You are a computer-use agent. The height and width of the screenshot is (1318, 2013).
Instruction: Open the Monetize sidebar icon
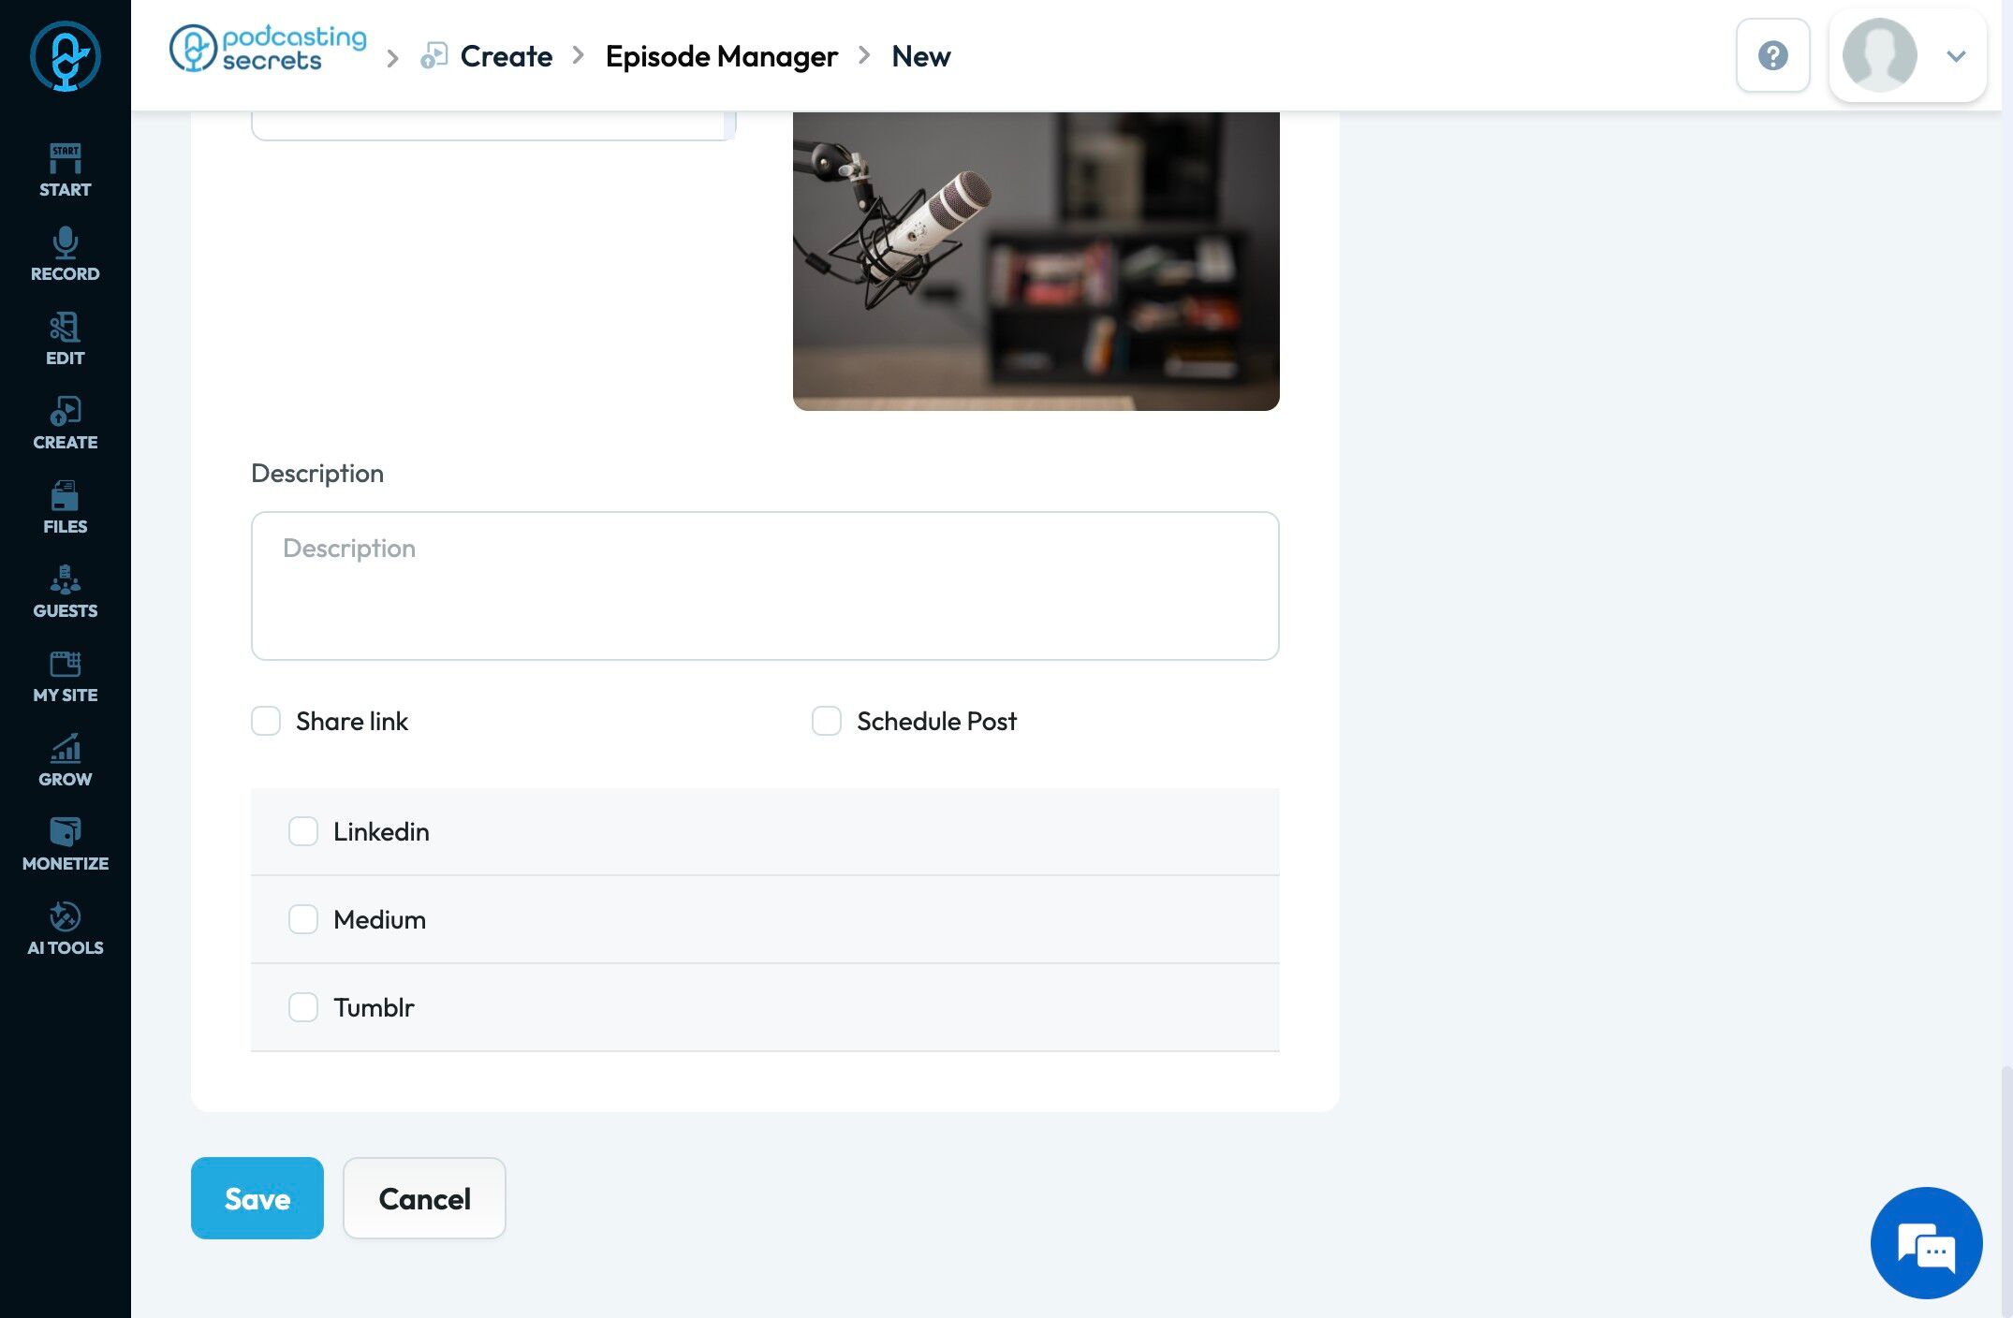click(65, 843)
